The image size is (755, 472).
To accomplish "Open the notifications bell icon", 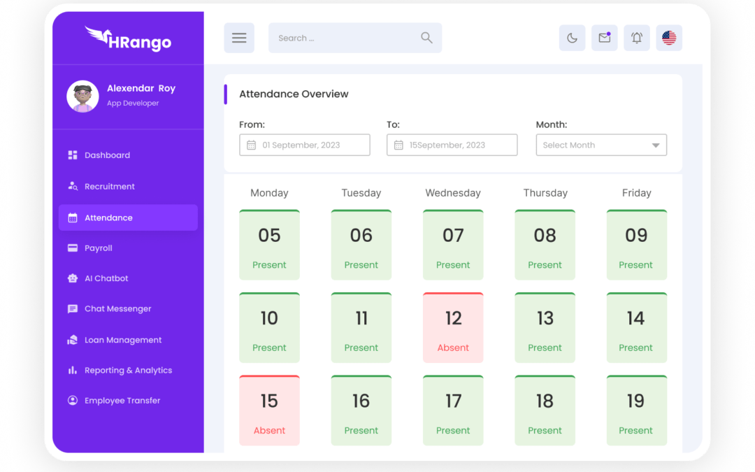I will [637, 38].
